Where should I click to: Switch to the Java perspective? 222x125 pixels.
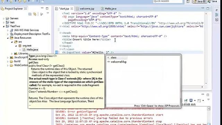[212, 1]
